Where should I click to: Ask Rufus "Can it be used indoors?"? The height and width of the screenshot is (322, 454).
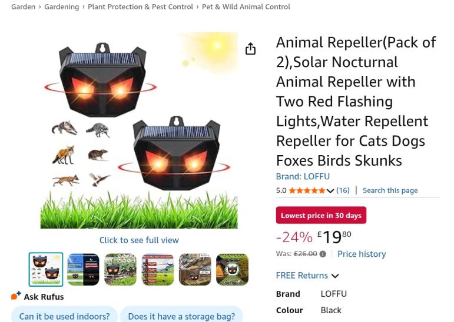tap(64, 316)
